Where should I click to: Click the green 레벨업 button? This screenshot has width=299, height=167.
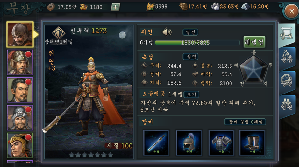coord(254,42)
